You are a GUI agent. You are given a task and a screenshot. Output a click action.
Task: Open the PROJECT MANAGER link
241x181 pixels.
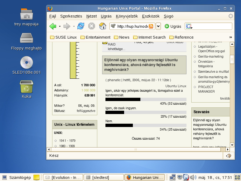pyautogui.click(x=206, y=89)
